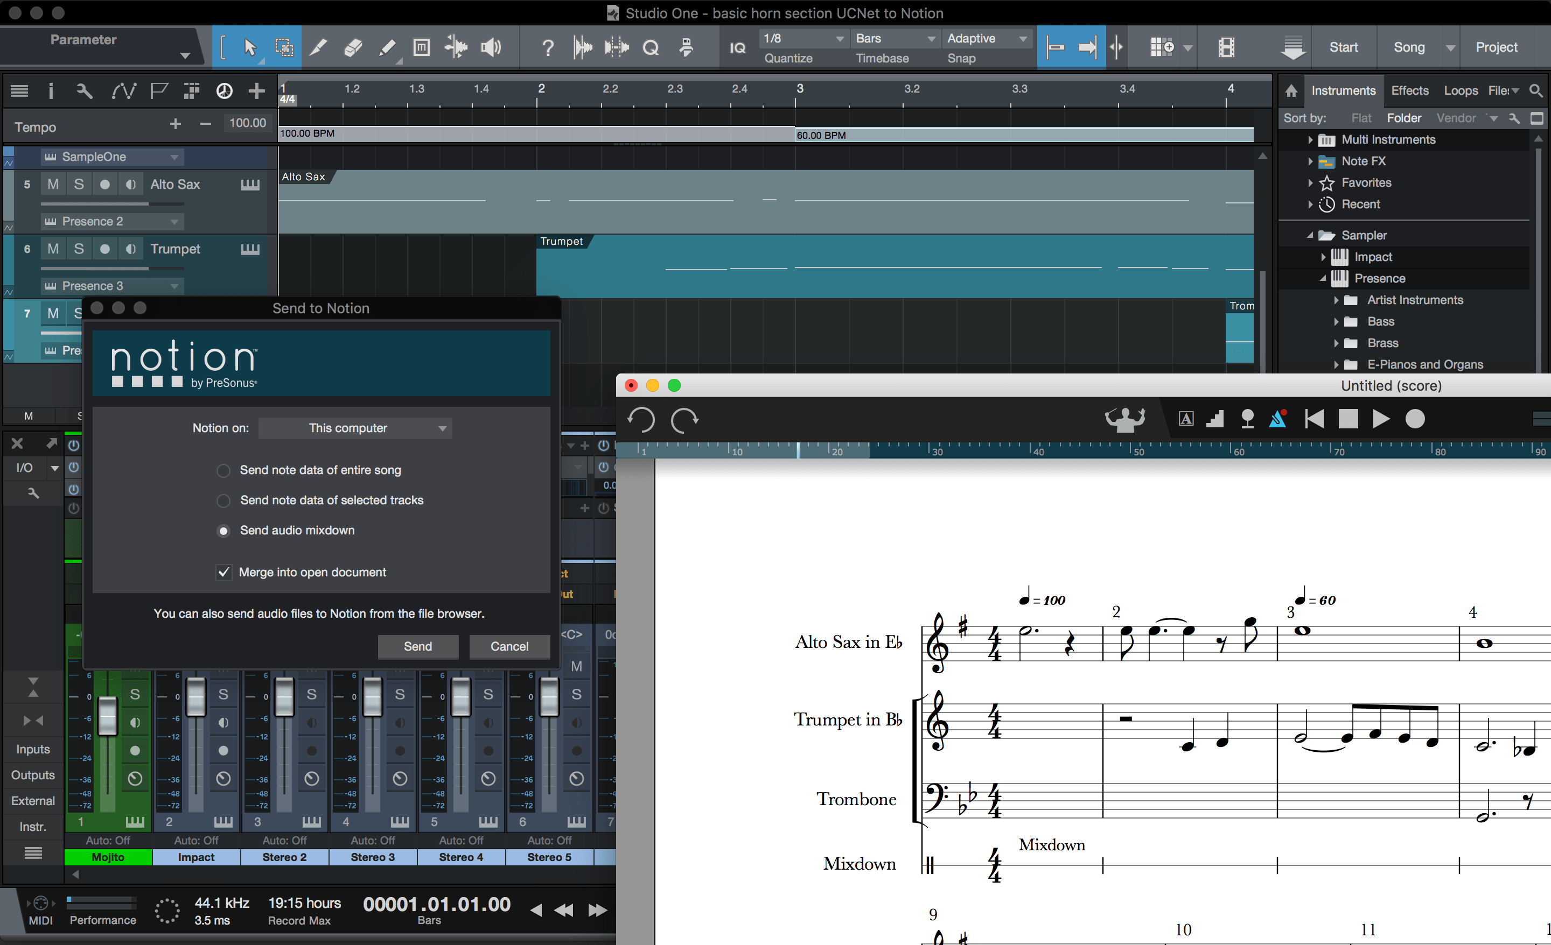Click the add track plus icon

(256, 91)
